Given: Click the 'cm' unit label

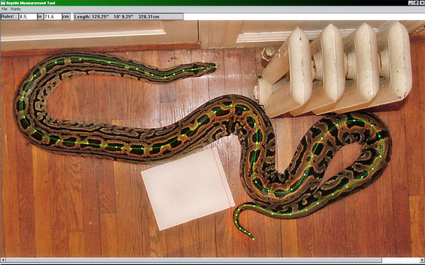Looking at the screenshot, I should coord(66,16).
